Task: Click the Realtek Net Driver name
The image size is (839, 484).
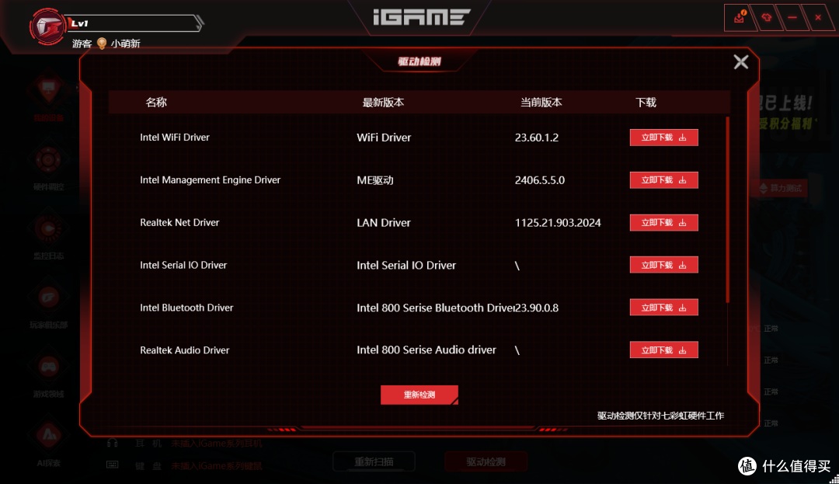Action: tap(179, 222)
